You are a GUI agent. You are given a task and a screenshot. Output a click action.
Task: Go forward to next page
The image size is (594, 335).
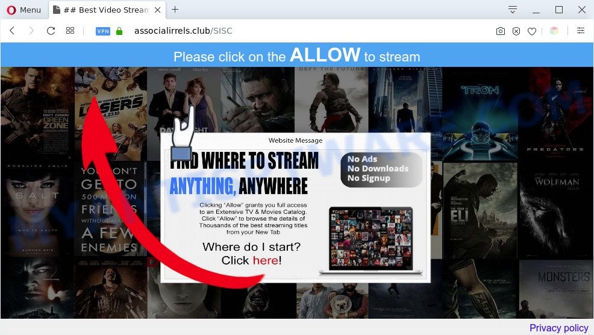[31, 31]
